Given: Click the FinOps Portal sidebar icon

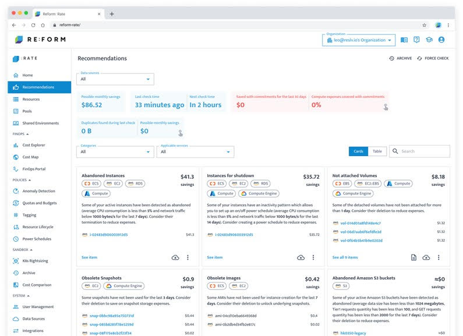Looking at the screenshot, I should tap(16, 169).
